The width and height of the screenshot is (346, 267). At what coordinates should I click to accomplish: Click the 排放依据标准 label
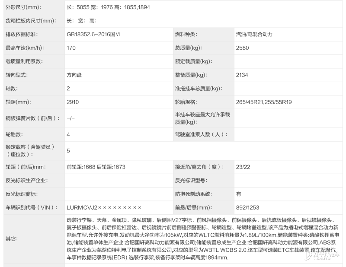click(x=22, y=35)
